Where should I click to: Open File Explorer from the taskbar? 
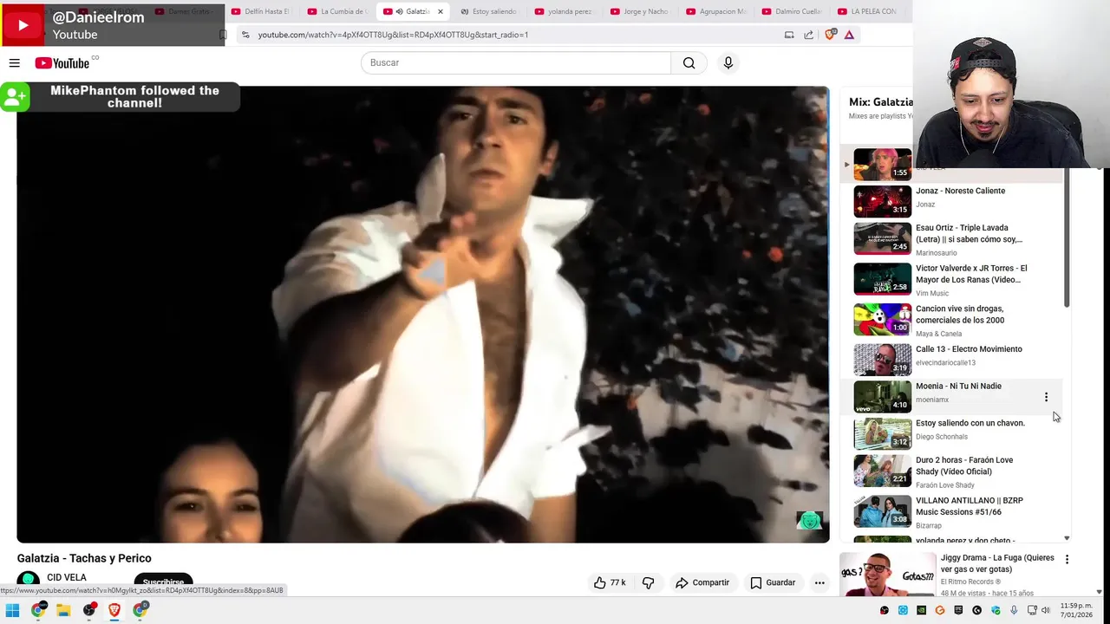[63, 610]
